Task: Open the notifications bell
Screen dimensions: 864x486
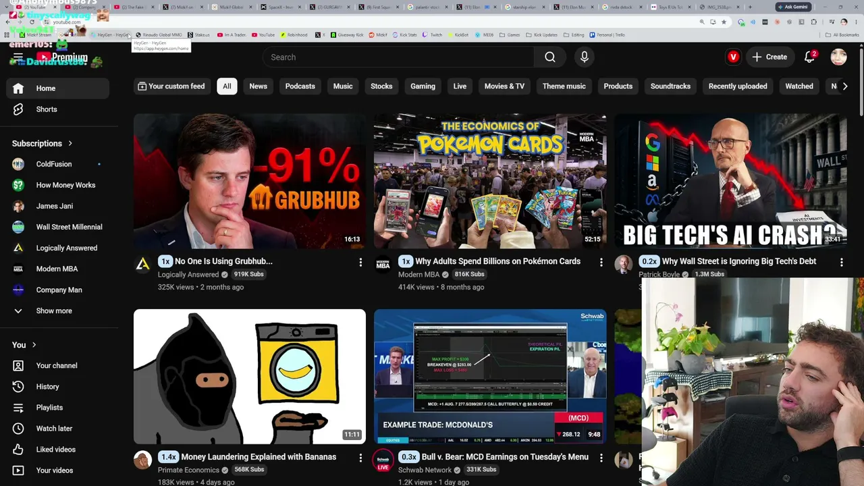Action: click(x=809, y=57)
